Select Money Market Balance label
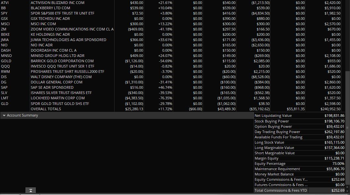350x195 pixels. click(274, 174)
